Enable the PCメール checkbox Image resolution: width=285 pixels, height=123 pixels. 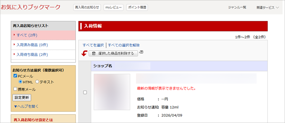click(15, 76)
